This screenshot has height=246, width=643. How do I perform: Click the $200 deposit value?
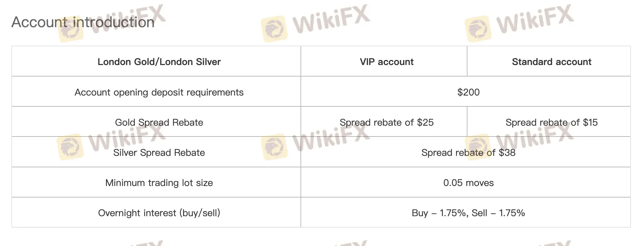point(468,92)
